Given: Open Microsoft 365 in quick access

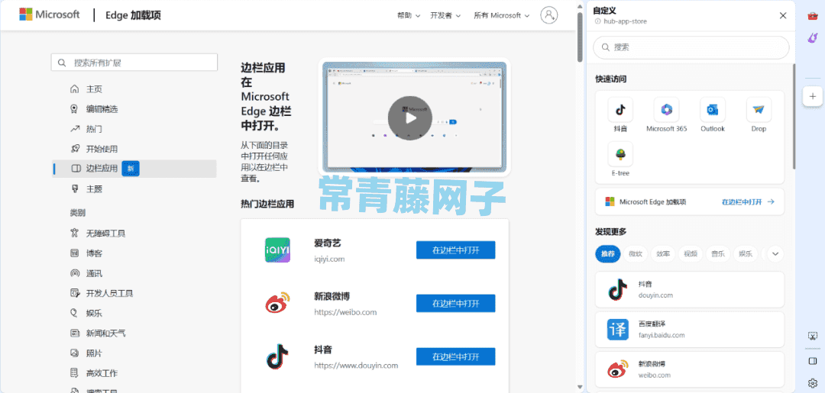Looking at the screenshot, I should point(667,115).
